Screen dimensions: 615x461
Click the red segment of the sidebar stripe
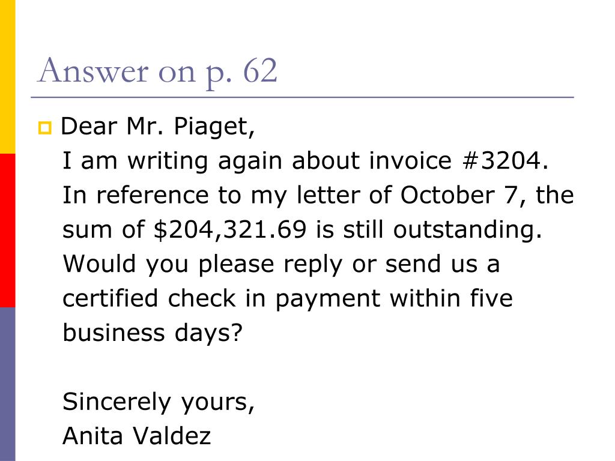coord(7,230)
